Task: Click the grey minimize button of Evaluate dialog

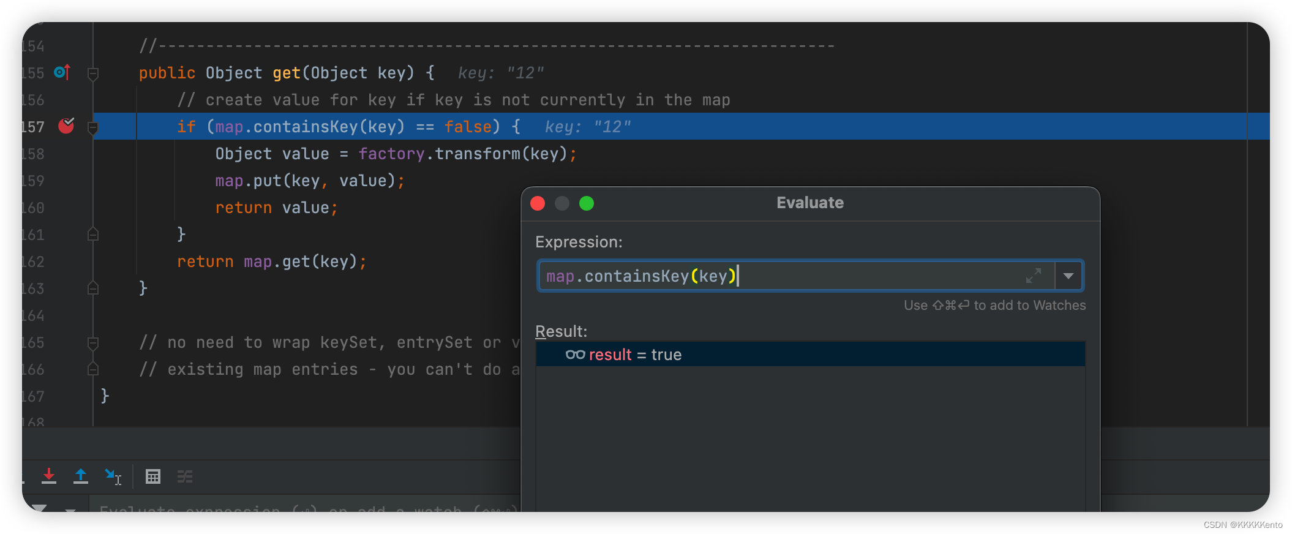Action: (x=562, y=203)
